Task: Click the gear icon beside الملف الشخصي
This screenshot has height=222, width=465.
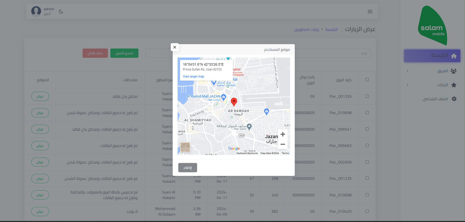Action: [454, 99]
